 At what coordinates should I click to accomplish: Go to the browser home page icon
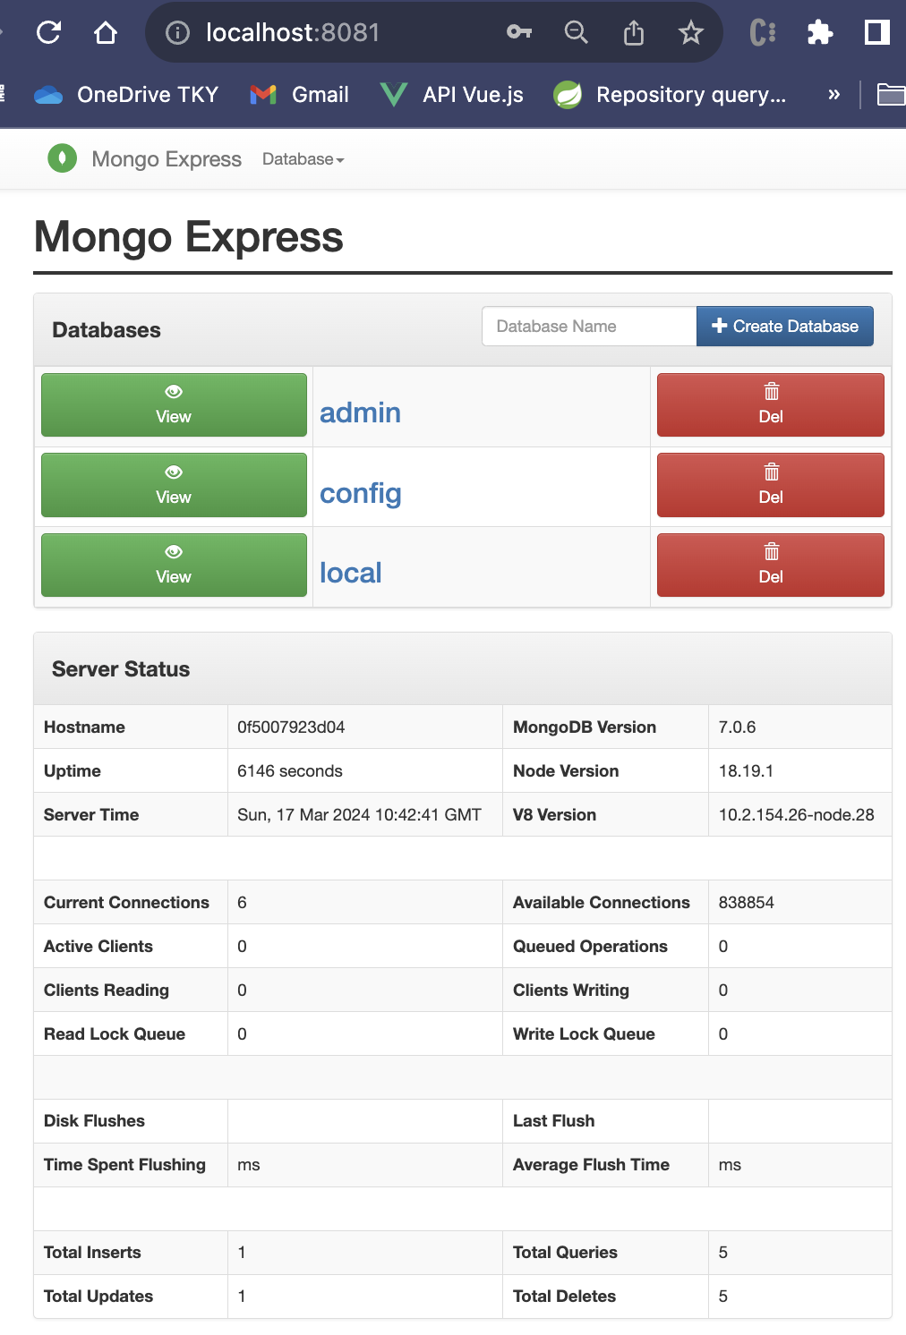click(106, 33)
